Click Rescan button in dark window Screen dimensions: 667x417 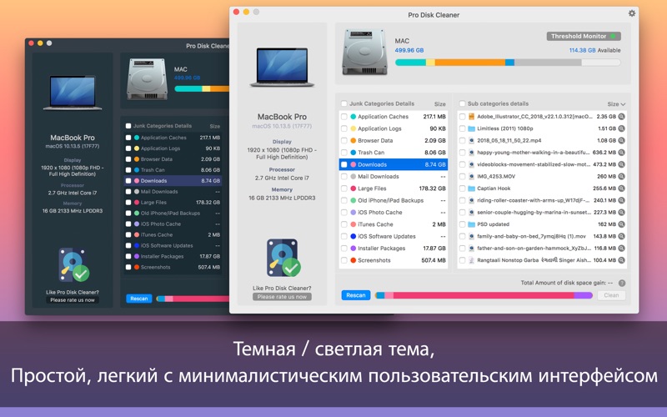[x=139, y=299]
